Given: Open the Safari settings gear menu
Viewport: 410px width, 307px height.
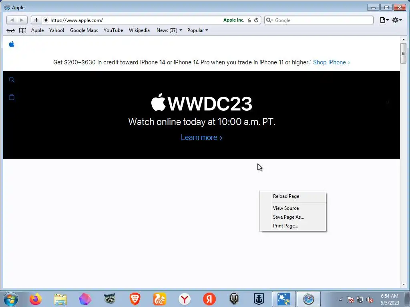Looking at the screenshot, I should (x=397, y=20).
